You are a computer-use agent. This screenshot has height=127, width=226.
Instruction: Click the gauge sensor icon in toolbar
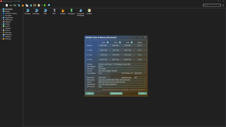click(39, 5)
